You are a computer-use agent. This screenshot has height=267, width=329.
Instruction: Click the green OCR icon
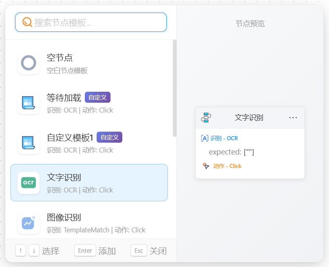29,183
